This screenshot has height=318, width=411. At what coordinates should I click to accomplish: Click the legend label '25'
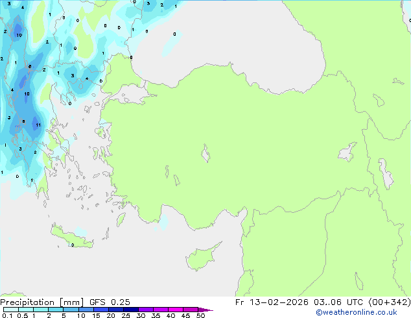point(126,315)
